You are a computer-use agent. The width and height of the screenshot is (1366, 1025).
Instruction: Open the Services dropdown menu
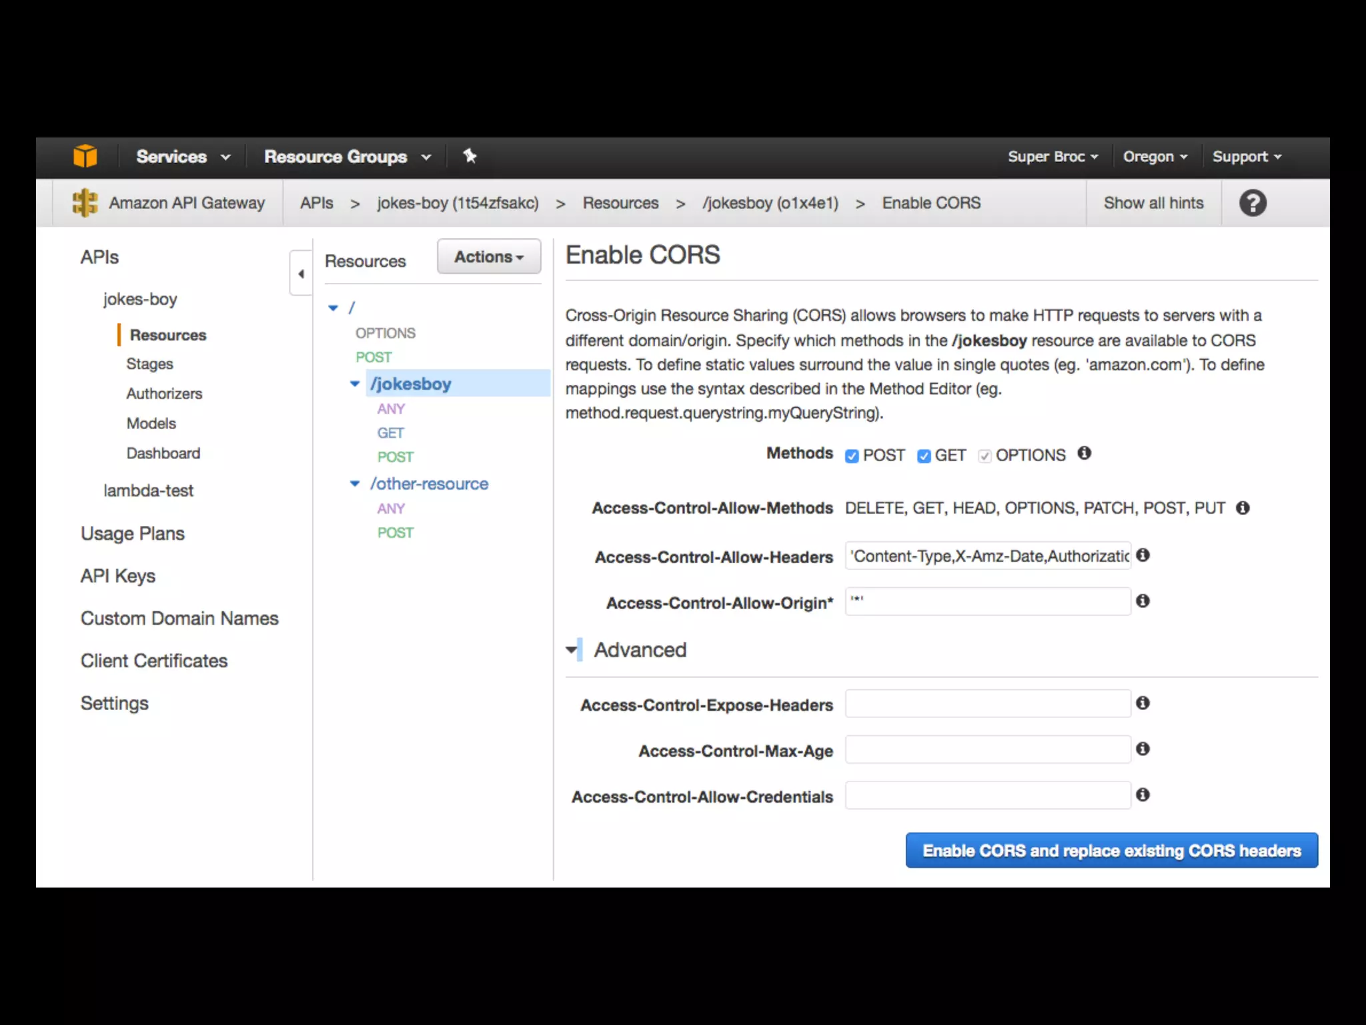[183, 157]
